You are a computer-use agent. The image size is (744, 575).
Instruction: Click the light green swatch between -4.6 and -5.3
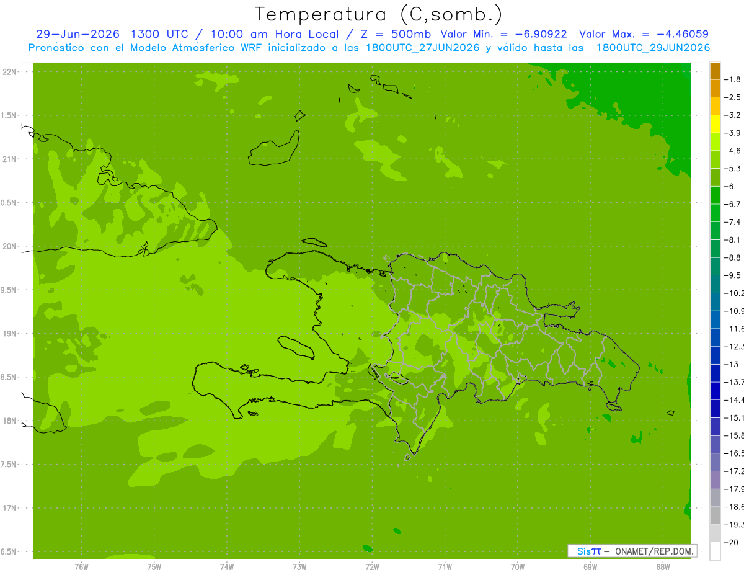[715, 159]
